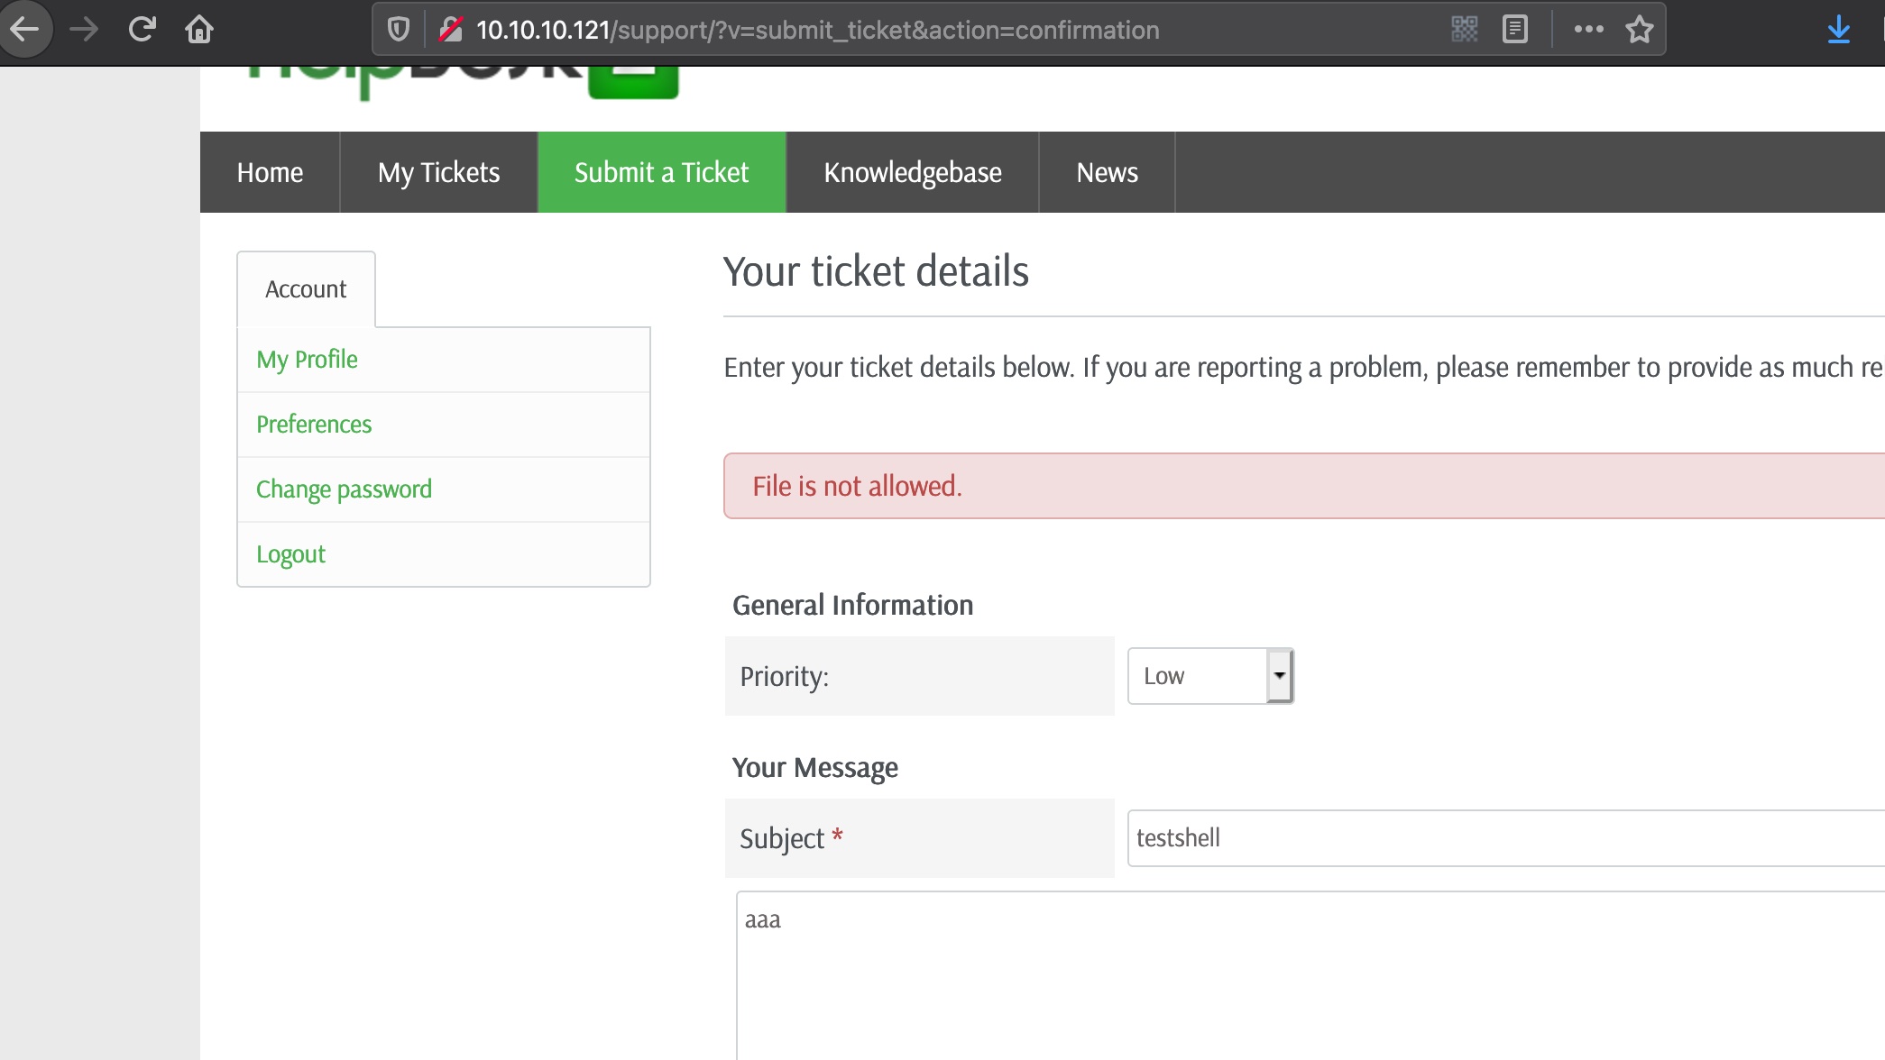This screenshot has height=1060, width=1885.
Task: Reload the page with refresh icon
Action: (142, 30)
